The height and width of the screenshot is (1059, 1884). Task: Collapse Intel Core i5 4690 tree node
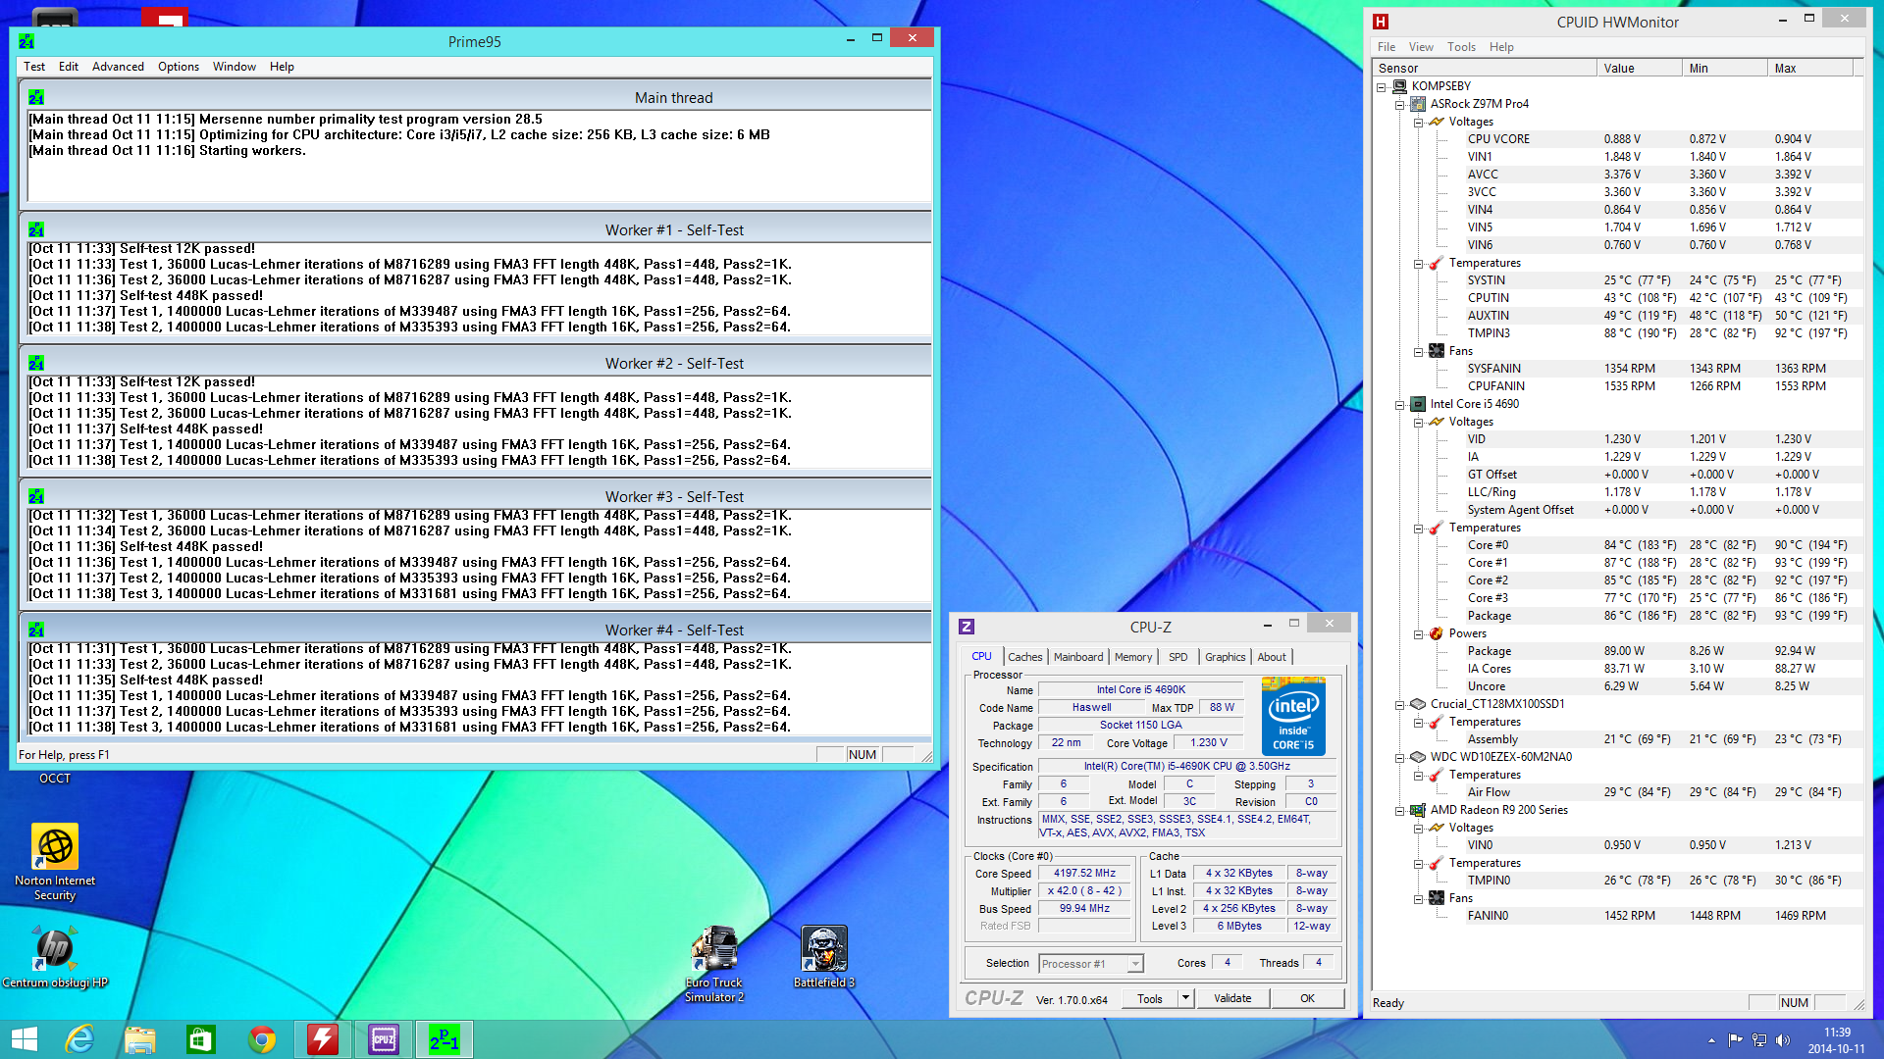click(1400, 404)
